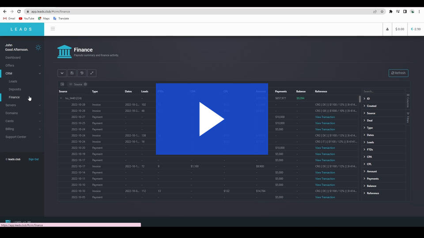Expand the Billing sidebar menu

pos(23,129)
